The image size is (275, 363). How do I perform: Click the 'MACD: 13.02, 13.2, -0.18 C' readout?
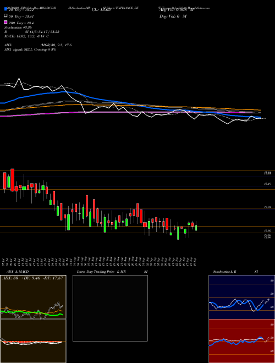click(26, 36)
